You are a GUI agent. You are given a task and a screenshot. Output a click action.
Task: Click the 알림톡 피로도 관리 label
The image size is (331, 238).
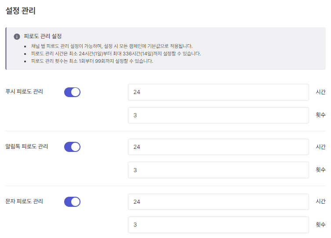point(26,147)
